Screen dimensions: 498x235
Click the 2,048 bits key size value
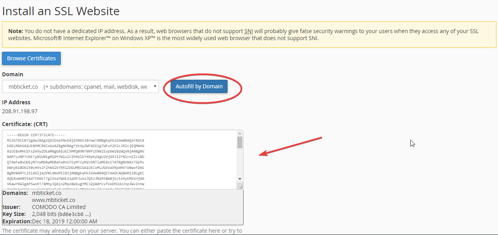click(61, 214)
